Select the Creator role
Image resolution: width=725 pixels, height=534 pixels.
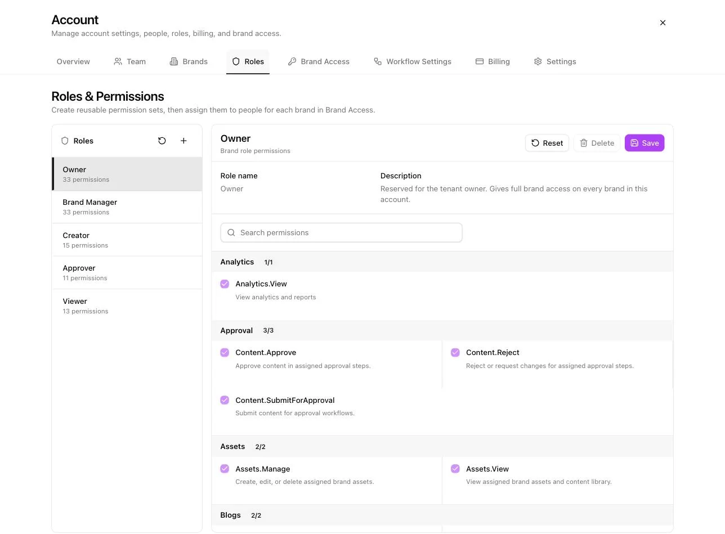(x=127, y=240)
